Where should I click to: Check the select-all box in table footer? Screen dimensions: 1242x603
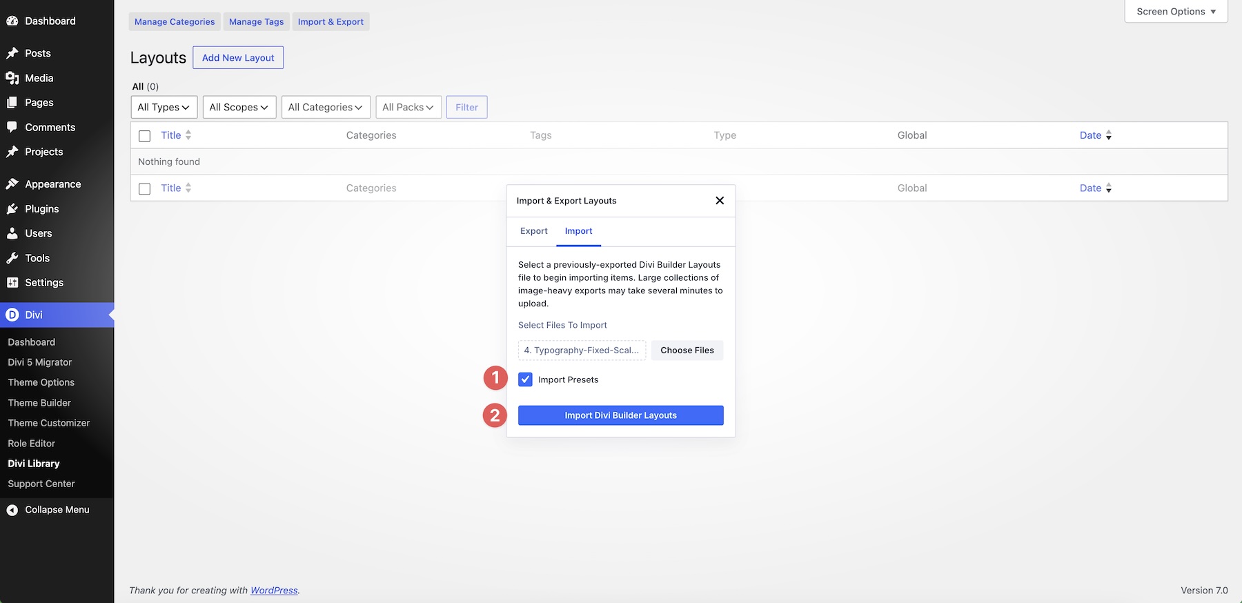coord(144,188)
